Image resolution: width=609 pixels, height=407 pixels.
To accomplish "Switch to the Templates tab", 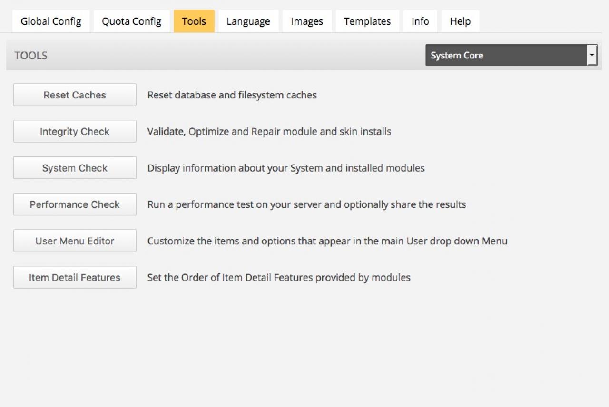I will [x=367, y=21].
